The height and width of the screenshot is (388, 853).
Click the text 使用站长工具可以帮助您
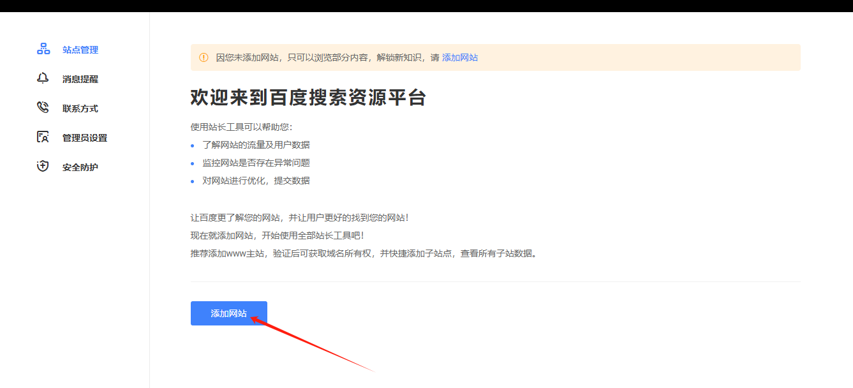tap(241, 127)
